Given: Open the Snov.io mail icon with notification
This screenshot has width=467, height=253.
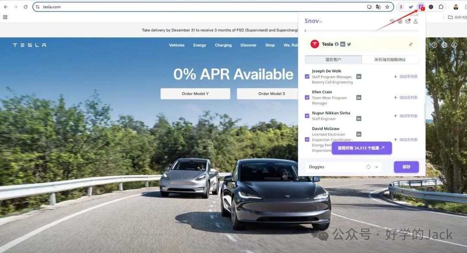Looking at the screenshot, I should [408, 21].
